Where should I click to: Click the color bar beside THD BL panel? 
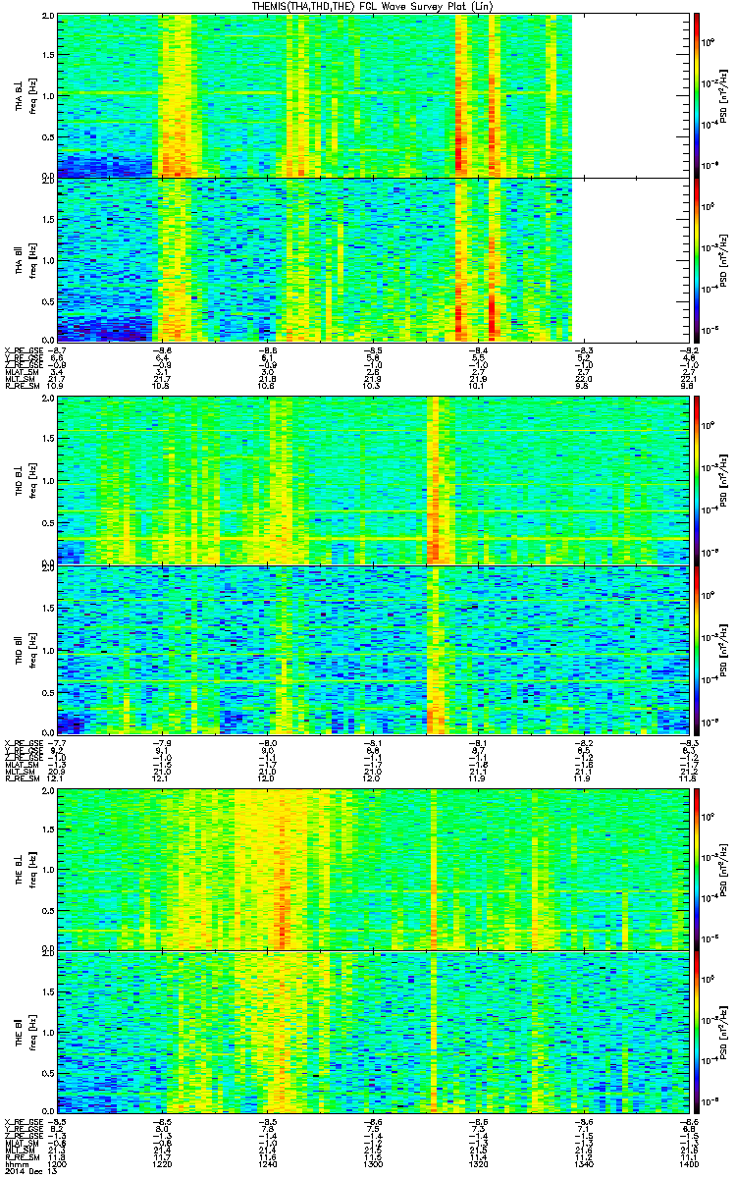coord(696,480)
